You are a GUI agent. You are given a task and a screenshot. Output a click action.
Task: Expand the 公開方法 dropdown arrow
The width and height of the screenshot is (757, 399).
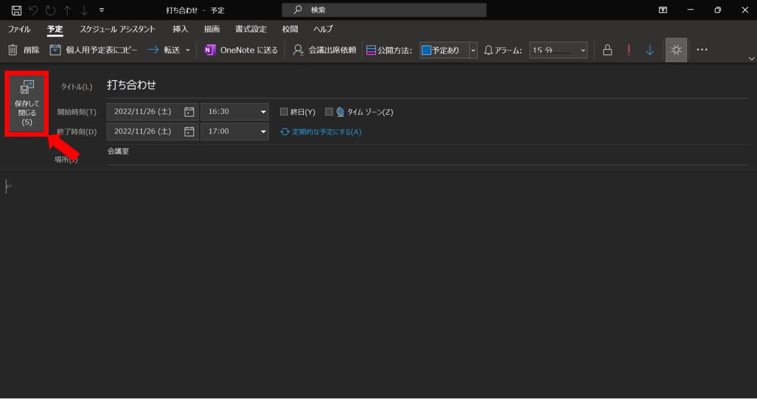pos(473,50)
